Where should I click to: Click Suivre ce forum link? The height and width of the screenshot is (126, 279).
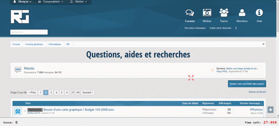(257, 92)
